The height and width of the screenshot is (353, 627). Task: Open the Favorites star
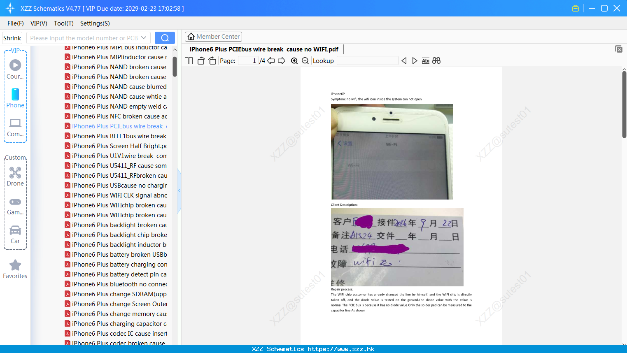tap(15, 269)
